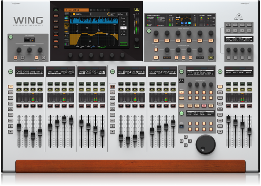Tap the CH16 fader cap
The image size is (261, 186).
(142, 135)
